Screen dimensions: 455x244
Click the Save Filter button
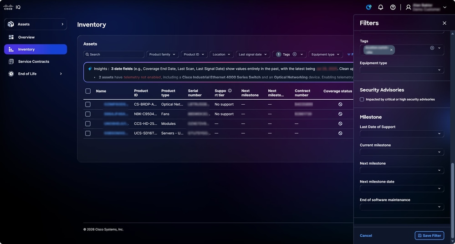pyautogui.click(x=429, y=236)
